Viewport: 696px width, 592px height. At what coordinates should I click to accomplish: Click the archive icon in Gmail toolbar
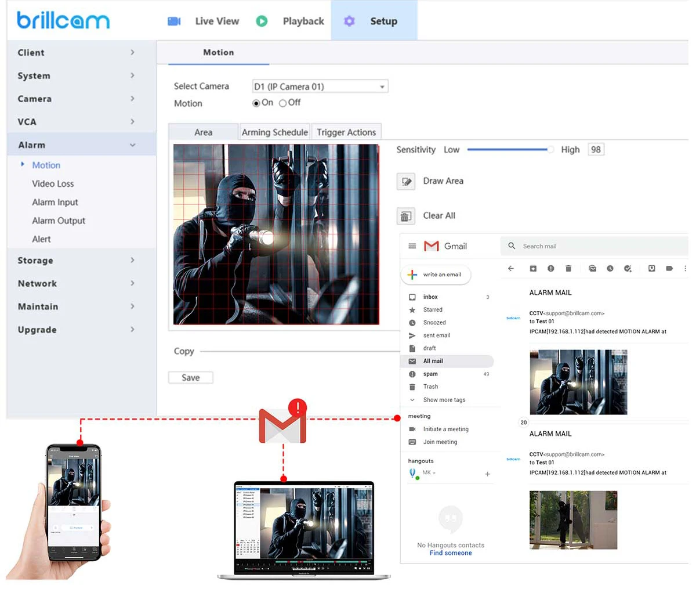pos(533,269)
